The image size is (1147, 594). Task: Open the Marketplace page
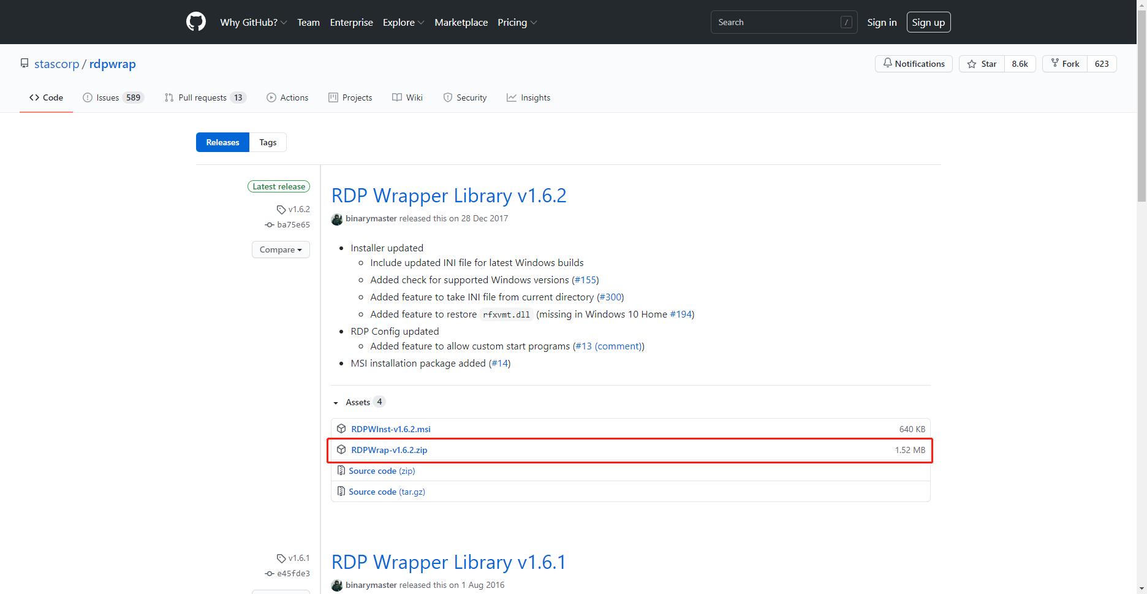pyautogui.click(x=461, y=22)
